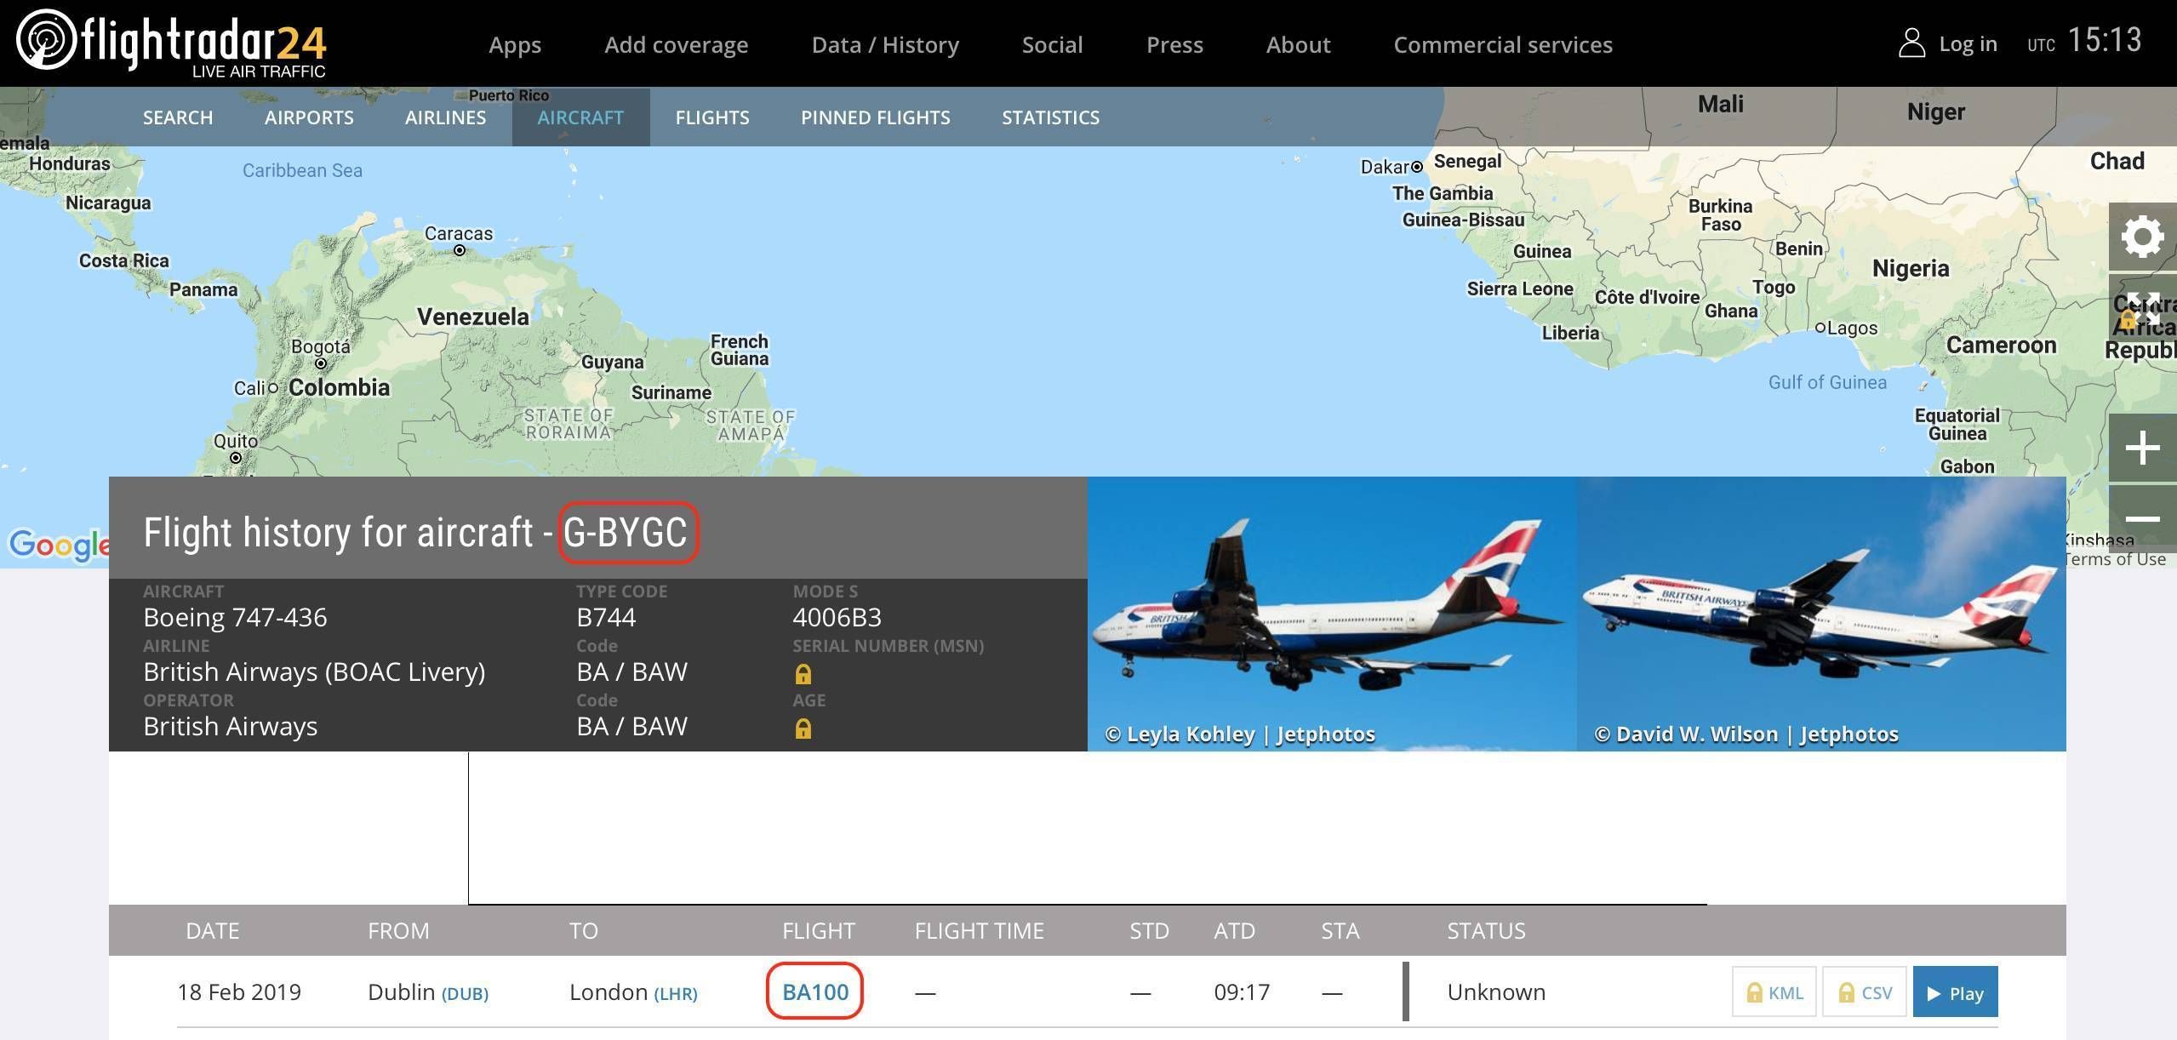This screenshot has height=1040, width=2177.
Task: Click the DATE column header
Action: tap(213, 930)
